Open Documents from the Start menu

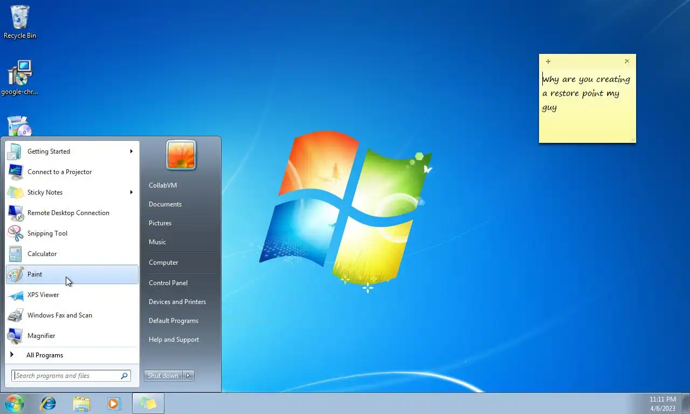click(x=165, y=204)
